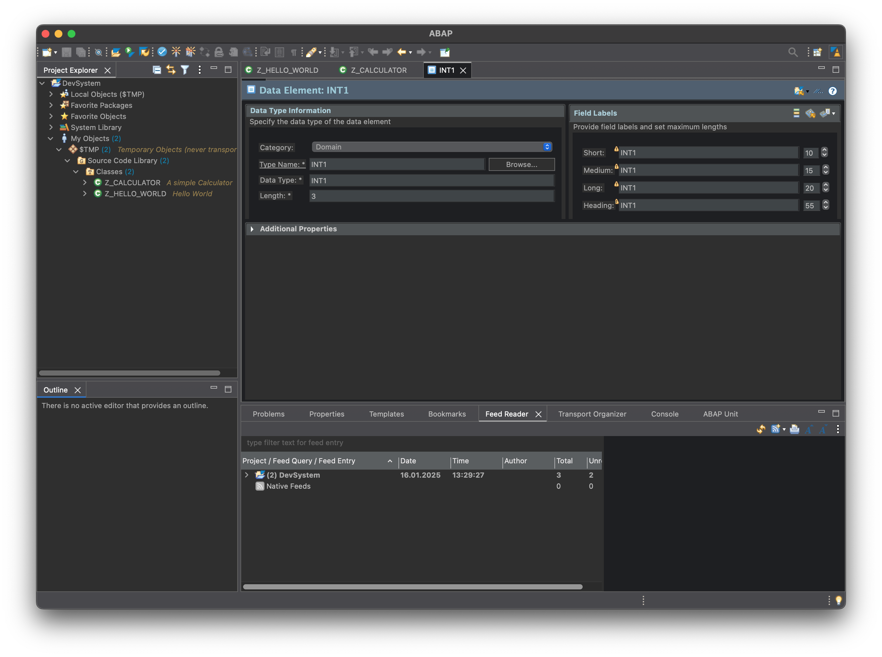Click the open-in-project folder icon in editor header
Image resolution: width=882 pixels, height=657 pixels.
point(798,91)
